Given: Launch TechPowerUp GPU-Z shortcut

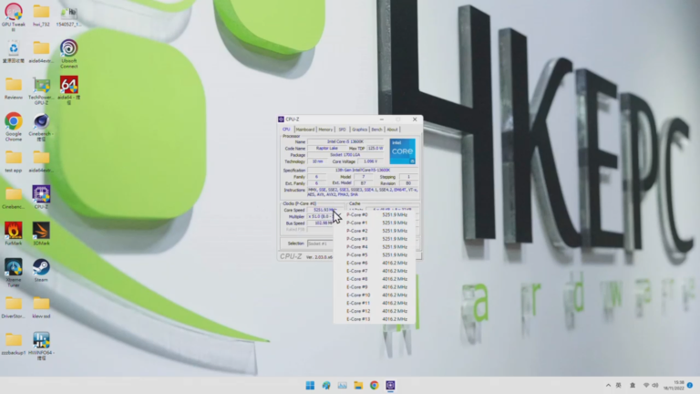Looking at the screenshot, I should tap(41, 91).
